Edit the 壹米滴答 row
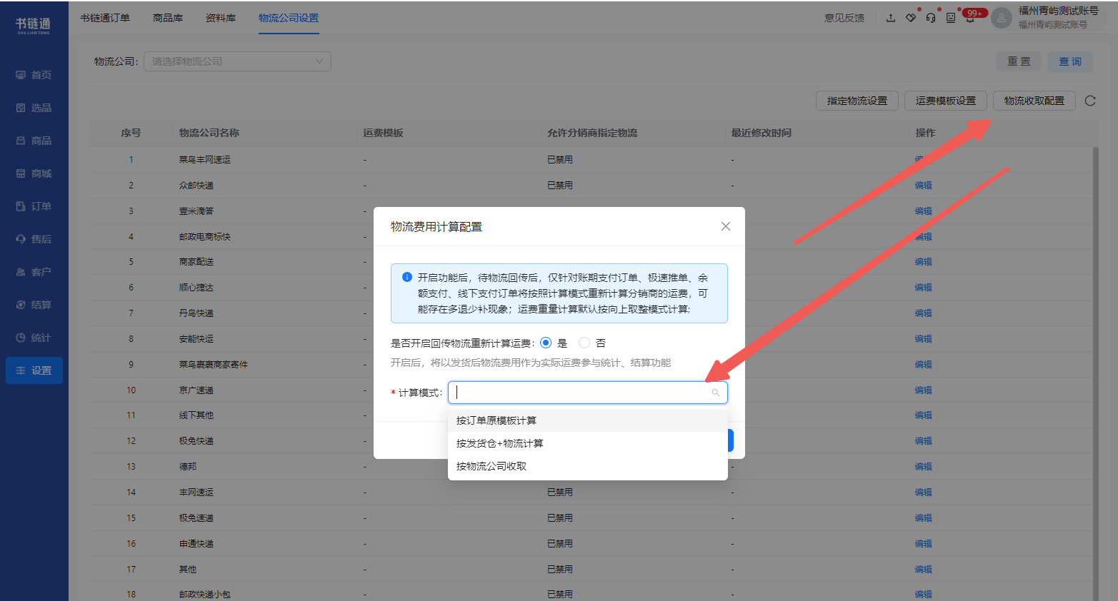 [924, 211]
